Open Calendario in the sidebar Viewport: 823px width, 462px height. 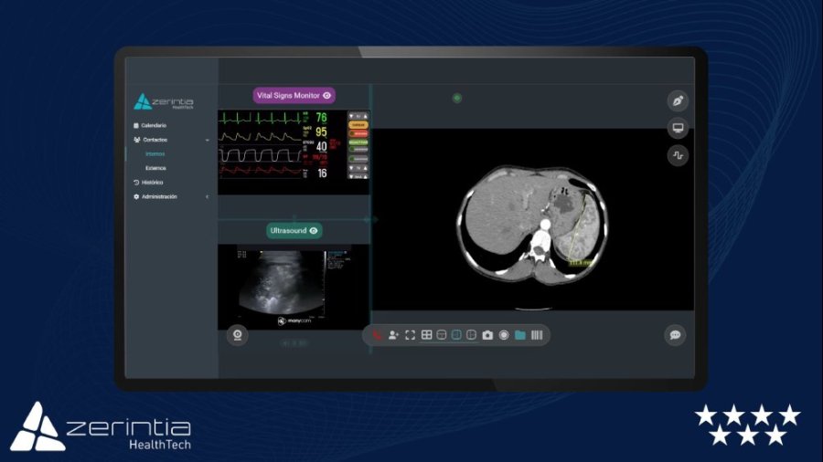point(154,125)
